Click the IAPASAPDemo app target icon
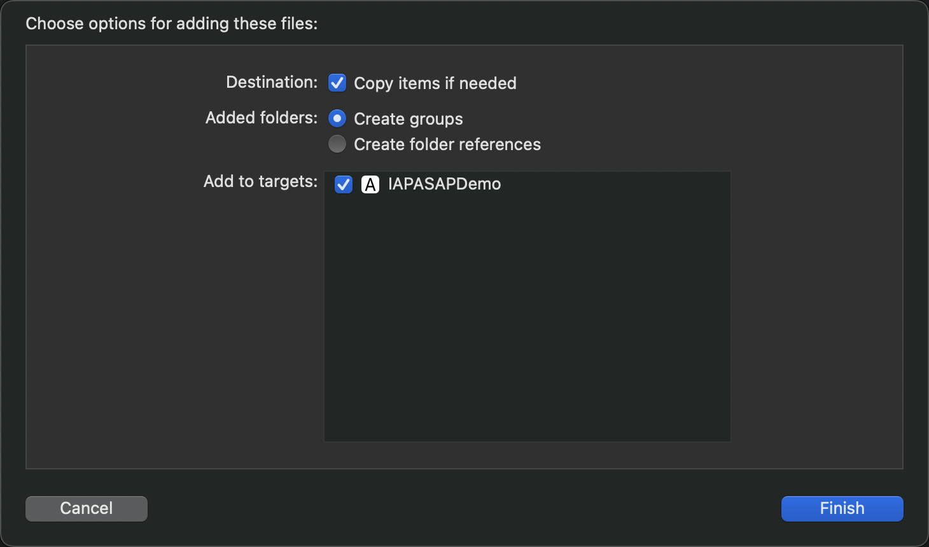Viewport: 929px width, 547px height. [370, 184]
